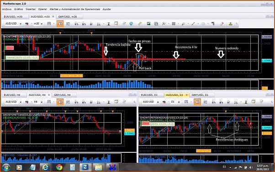Open Google Chrome from taskbar
Image resolution: width=275 pixels, height=172 pixels.
tap(59, 167)
